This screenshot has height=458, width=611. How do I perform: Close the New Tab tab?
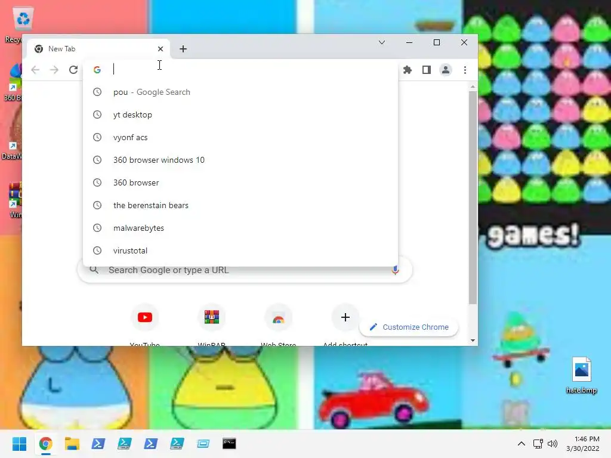pyautogui.click(x=161, y=49)
